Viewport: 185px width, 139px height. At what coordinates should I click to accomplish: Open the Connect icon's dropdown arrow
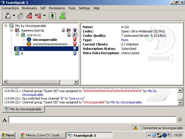pos(14,15)
